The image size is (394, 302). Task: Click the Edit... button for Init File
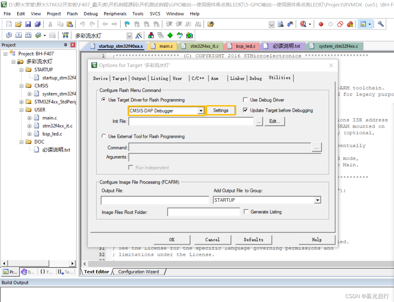(275, 121)
